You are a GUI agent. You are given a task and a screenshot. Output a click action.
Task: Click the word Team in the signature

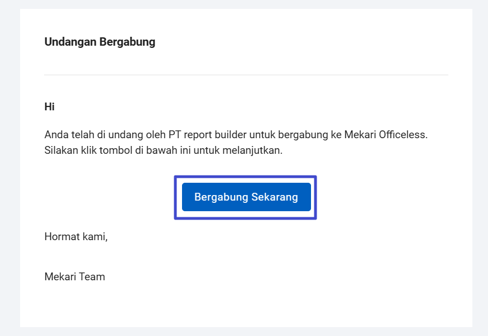pos(93,276)
